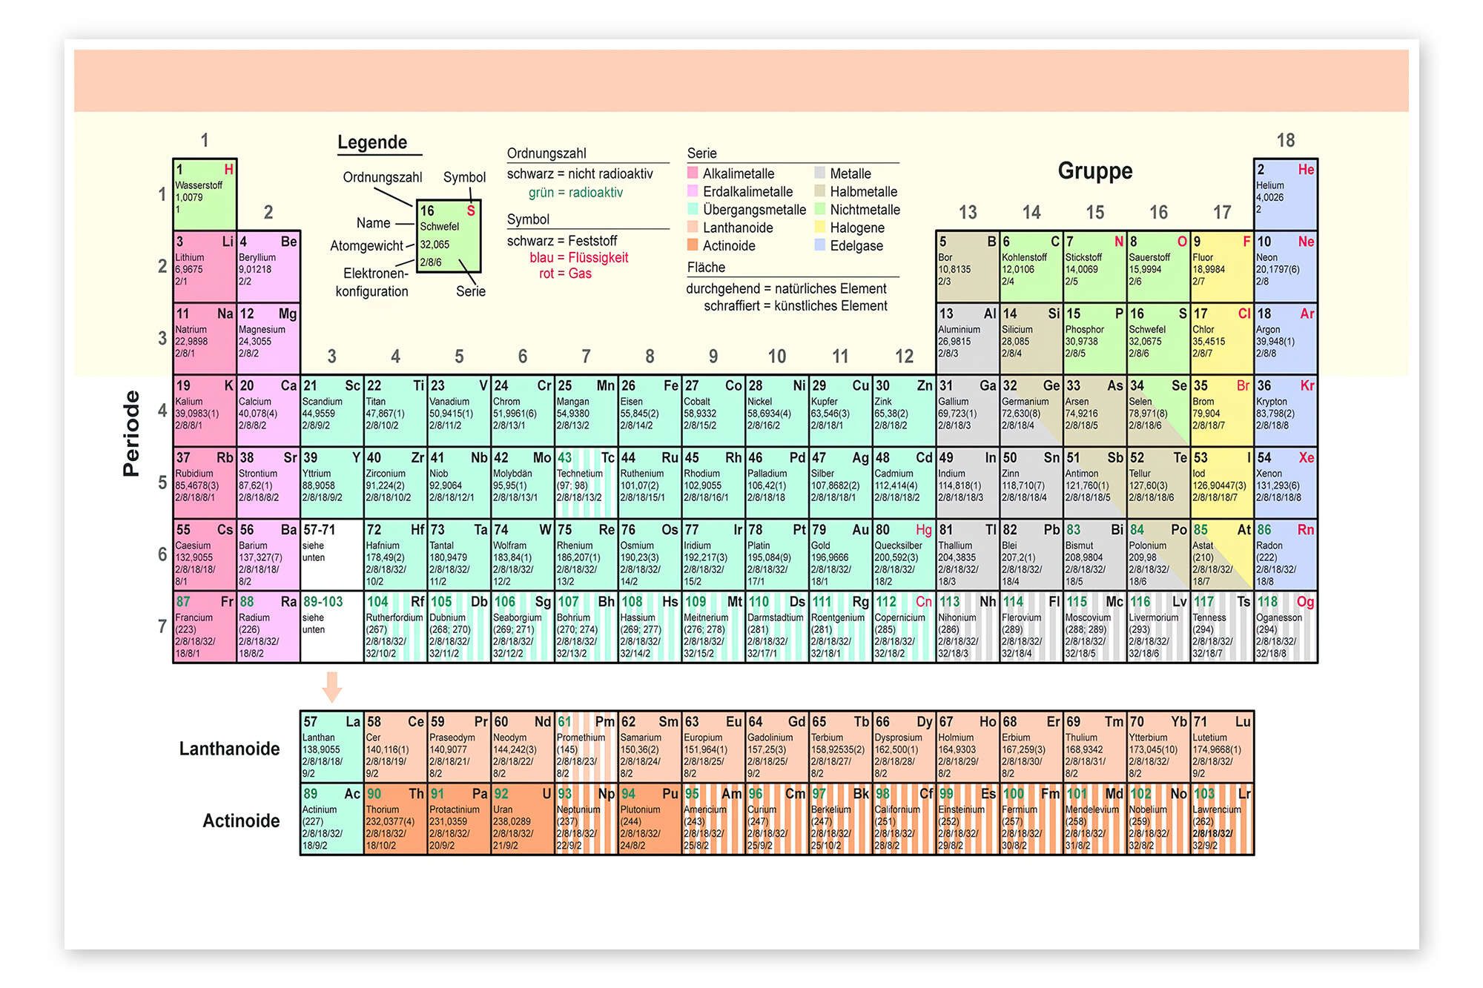Select the Plutonium (Pu) element cell

coord(650,818)
